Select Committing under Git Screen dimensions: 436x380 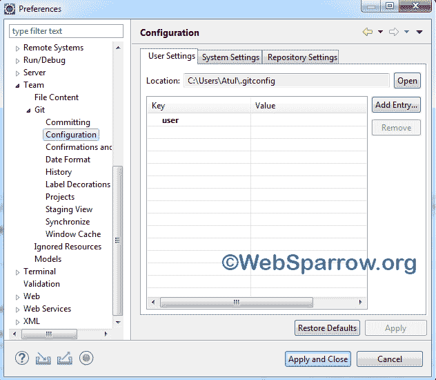[68, 122]
